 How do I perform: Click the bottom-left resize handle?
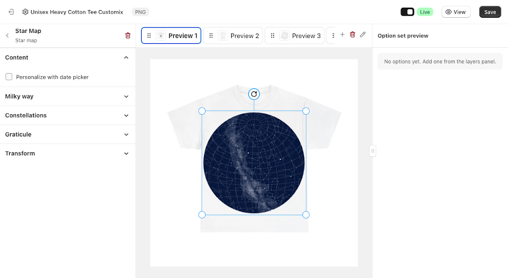click(202, 215)
